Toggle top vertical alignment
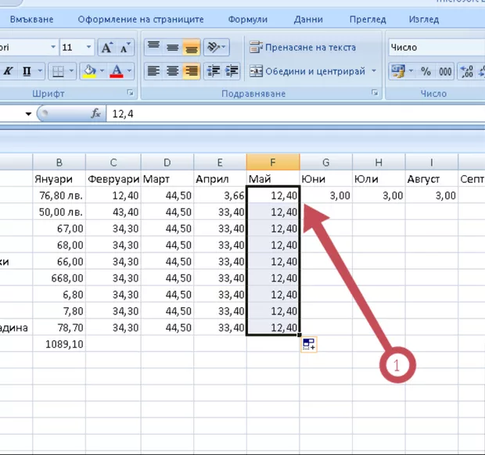The image size is (485, 455). click(153, 47)
